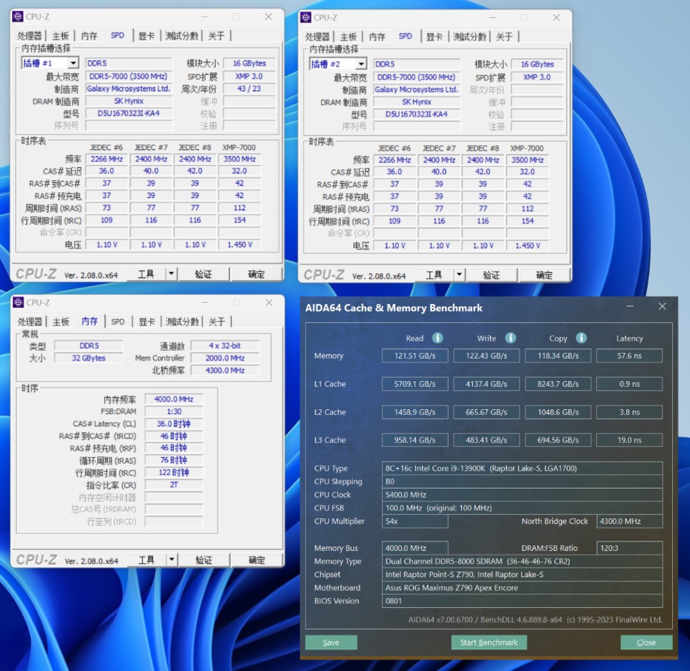
Task: Click Motherboard Asus ROG Maximus field
Action: (x=523, y=587)
